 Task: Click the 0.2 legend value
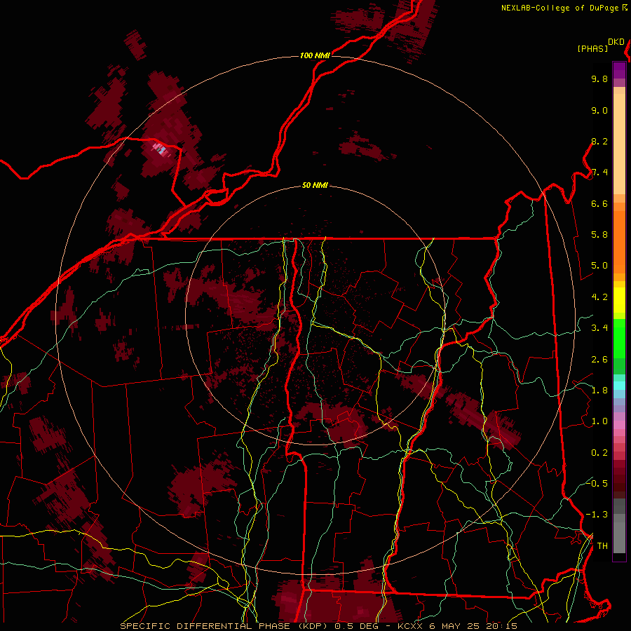599,453
